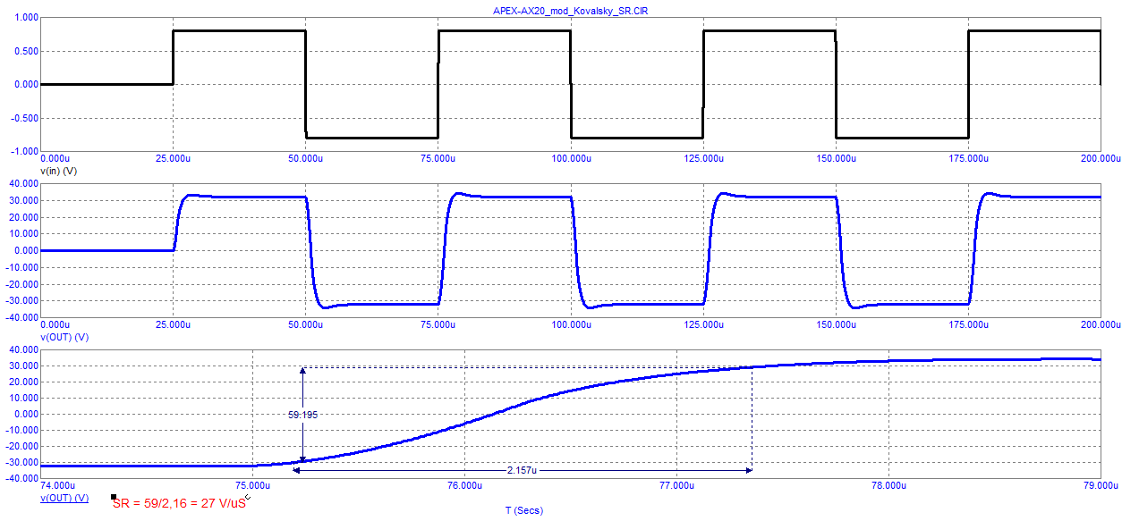Click 25.000u on the top plot time axis
Screen dimensions: 1122x521
173,158
